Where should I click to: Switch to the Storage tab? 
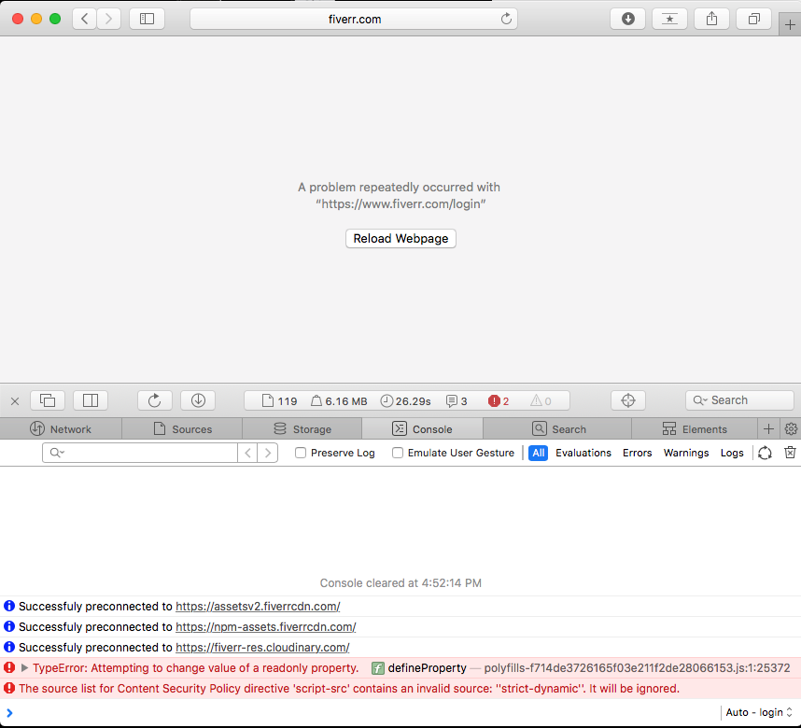302,429
